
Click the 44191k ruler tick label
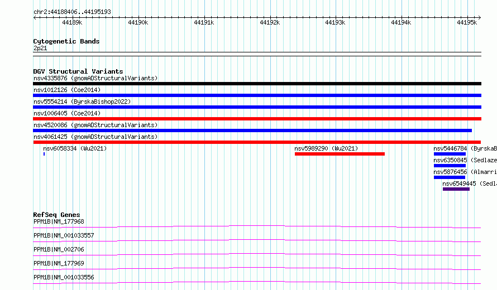pos(204,22)
